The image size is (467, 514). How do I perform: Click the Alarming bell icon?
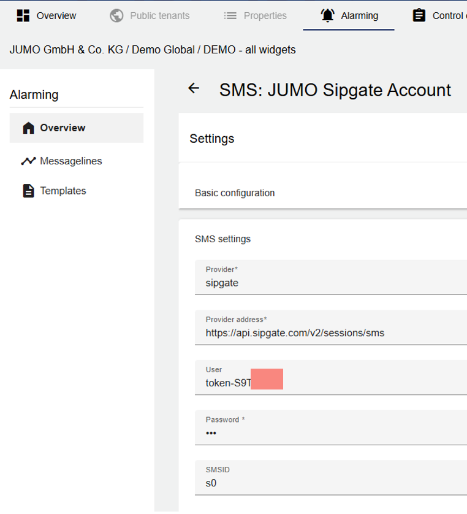[x=328, y=15]
